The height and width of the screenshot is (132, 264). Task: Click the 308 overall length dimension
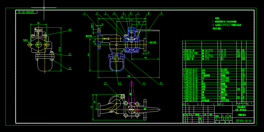[129, 76]
